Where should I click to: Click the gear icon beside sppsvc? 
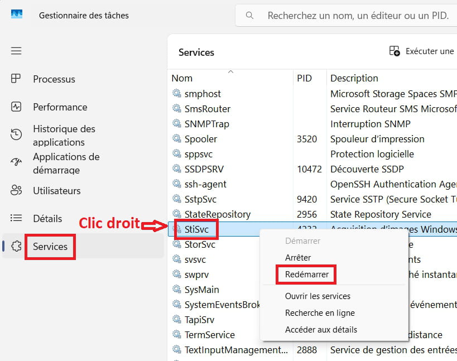coord(177,153)
